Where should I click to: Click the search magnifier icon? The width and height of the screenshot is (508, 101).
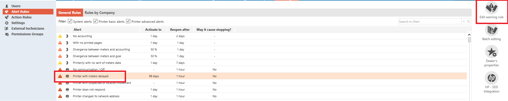[x=468, y=21]
